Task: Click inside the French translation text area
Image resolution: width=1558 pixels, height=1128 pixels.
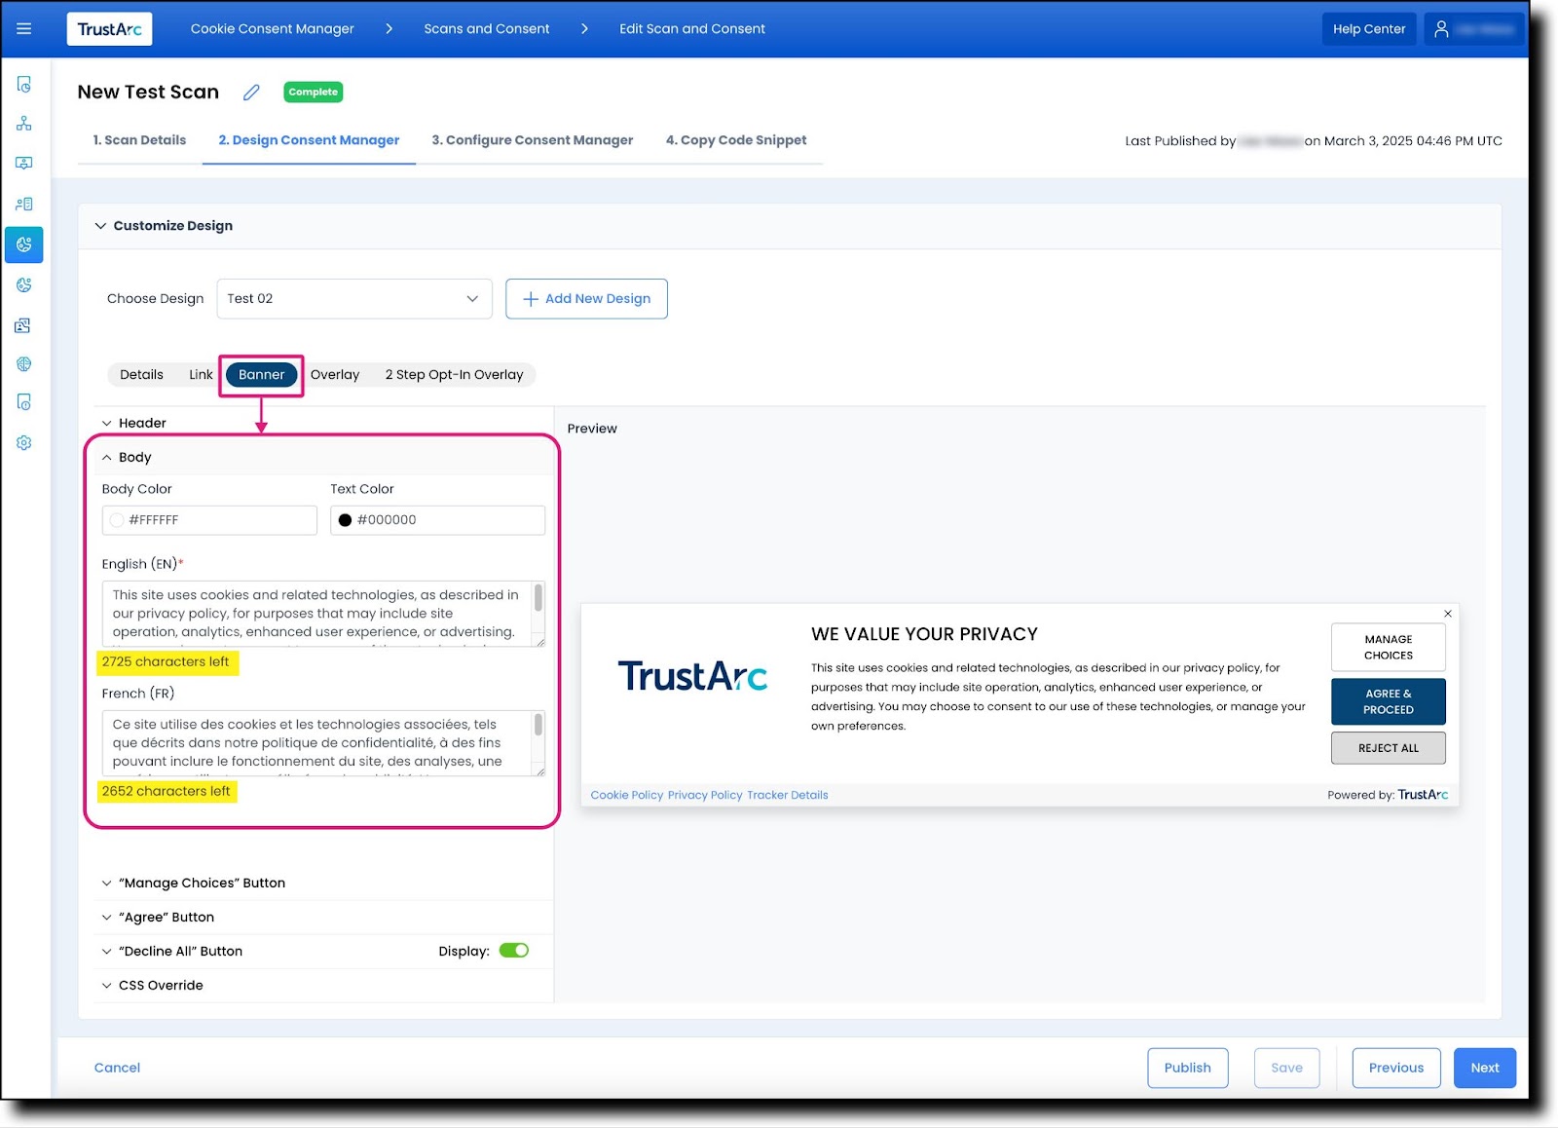Action: click(x=321, y=743)
